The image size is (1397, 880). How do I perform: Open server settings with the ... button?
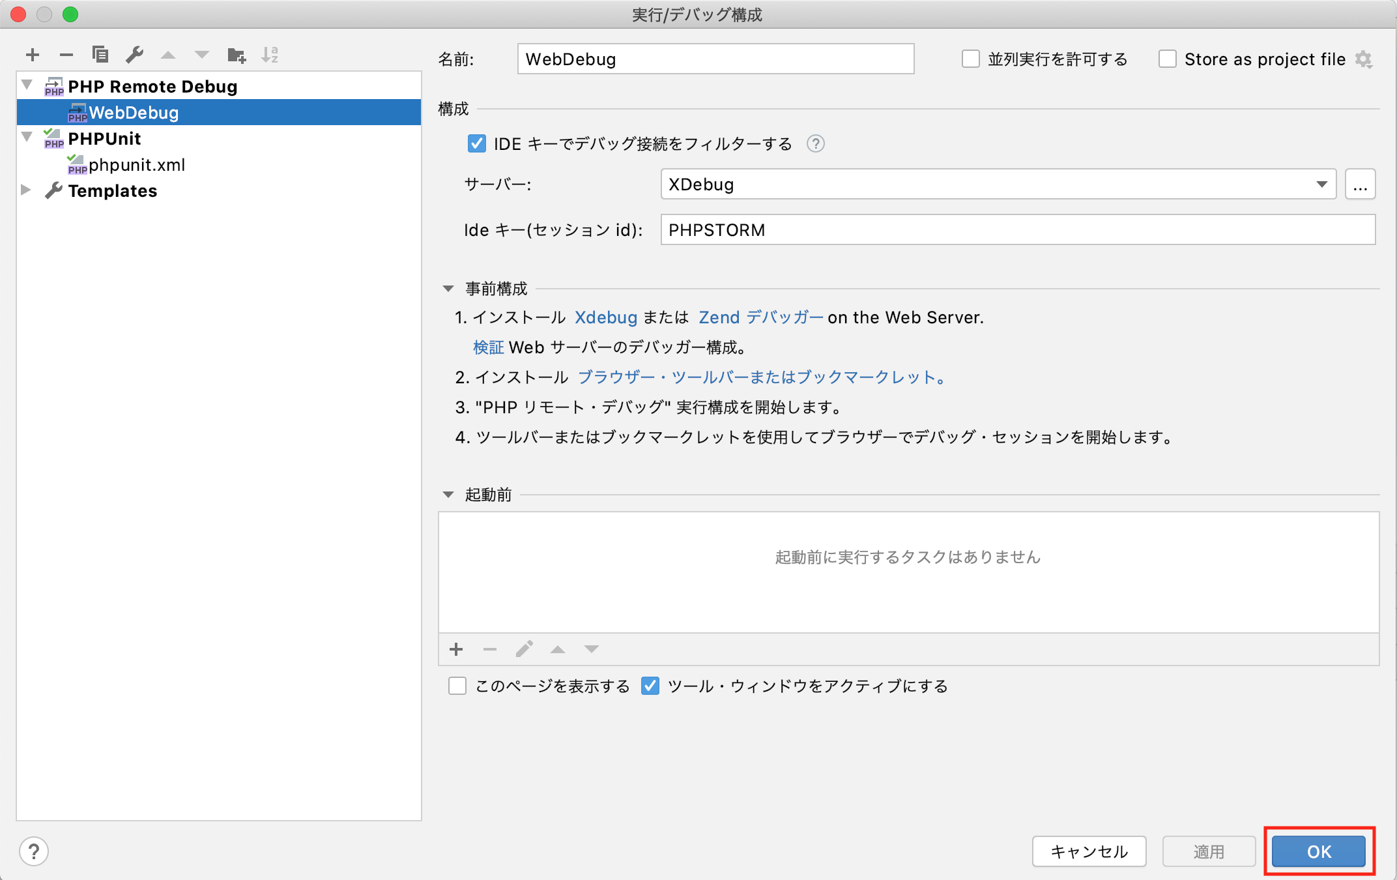[1361, 184]
